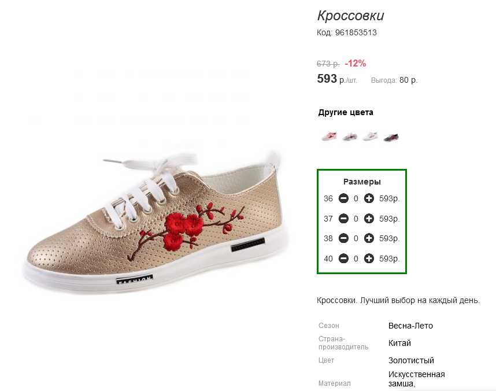Select the white sneaker color variant
The image size is (496, 391).
(371, 137)
